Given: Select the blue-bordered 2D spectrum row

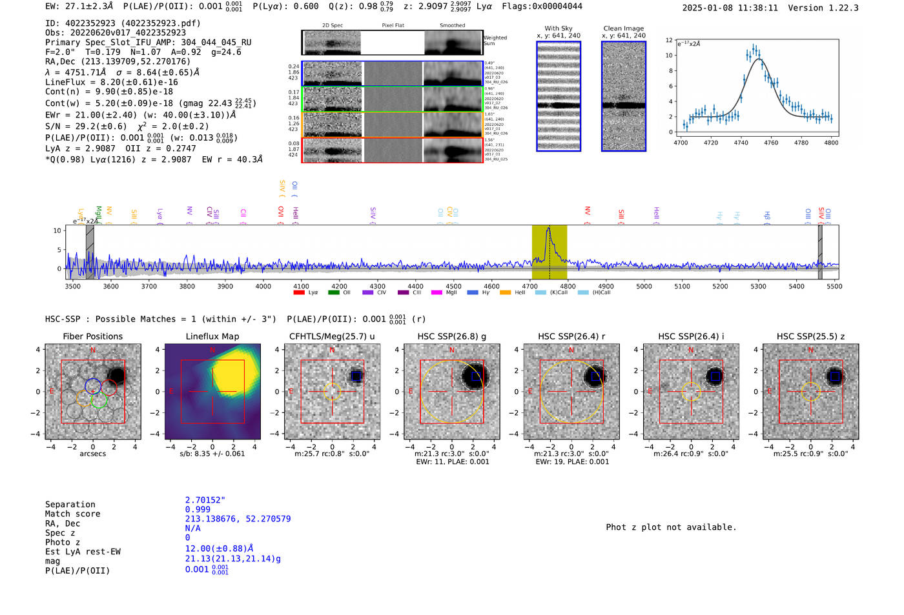Looking at the screenshot, I should [x=393, y=74].
